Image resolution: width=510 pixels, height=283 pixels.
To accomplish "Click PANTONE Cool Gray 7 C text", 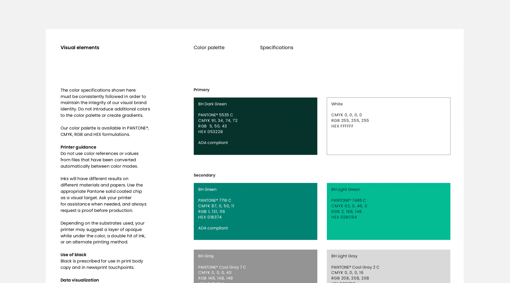I will coord(222,267).
